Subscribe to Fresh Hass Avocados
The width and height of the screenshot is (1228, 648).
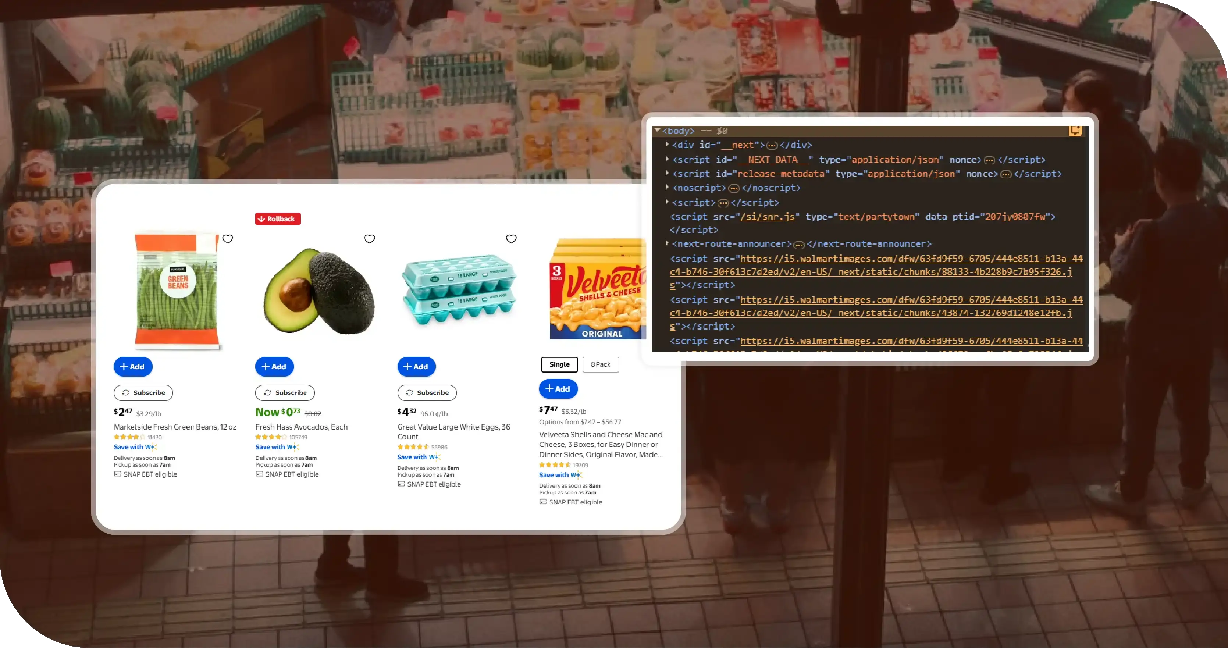(285, 392)
